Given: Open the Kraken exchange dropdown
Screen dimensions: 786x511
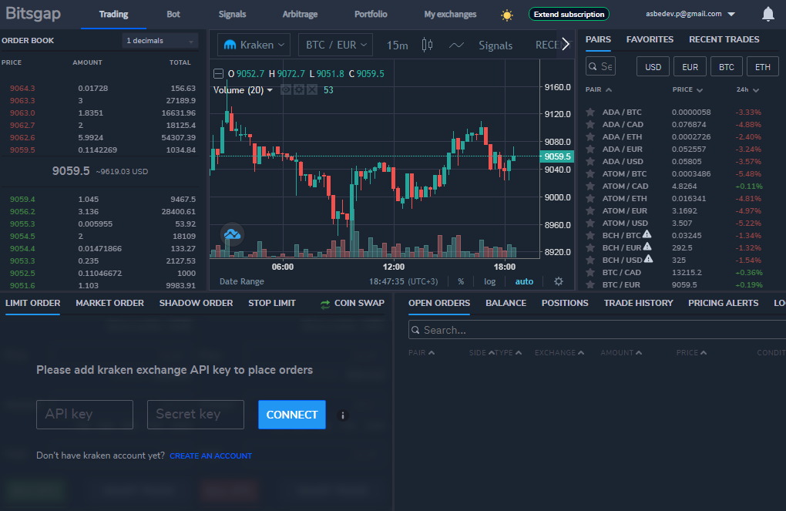Looking at the screenshot, I should pos(254,45).
